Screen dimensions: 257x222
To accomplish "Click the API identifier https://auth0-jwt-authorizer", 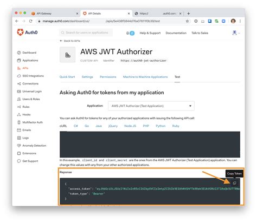I will [x=144, y=61].
